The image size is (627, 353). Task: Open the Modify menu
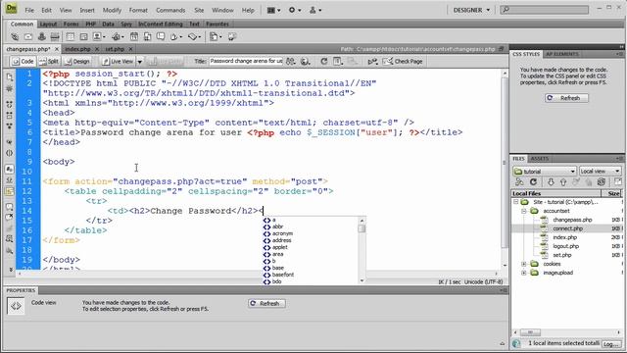112,10
